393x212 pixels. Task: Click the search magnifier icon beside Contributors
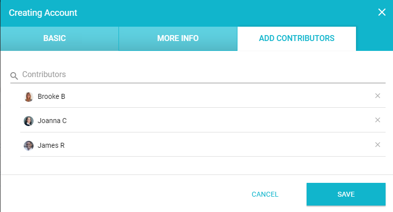point(14,76)
